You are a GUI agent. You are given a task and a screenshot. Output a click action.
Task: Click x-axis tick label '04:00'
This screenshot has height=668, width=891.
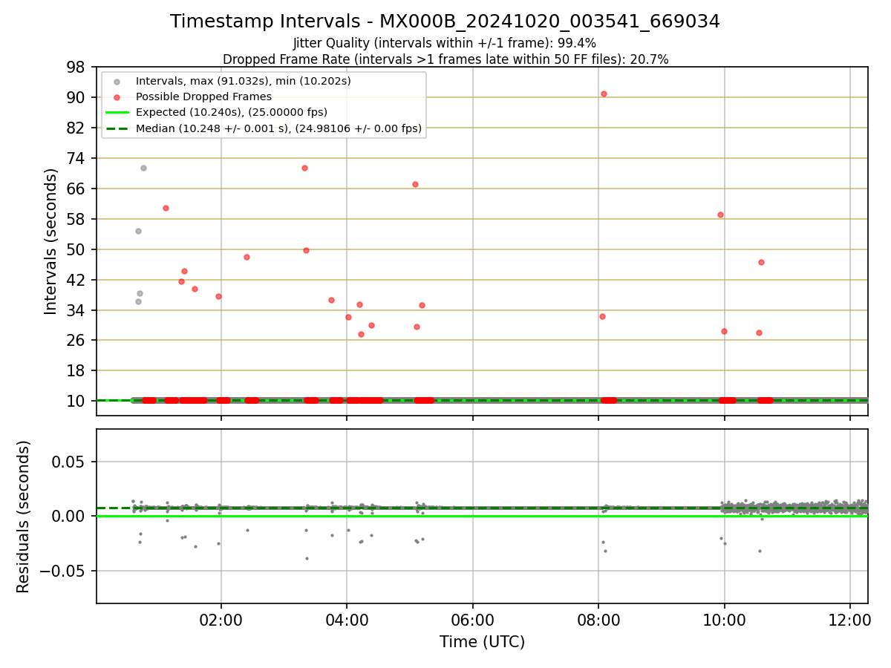347,620
